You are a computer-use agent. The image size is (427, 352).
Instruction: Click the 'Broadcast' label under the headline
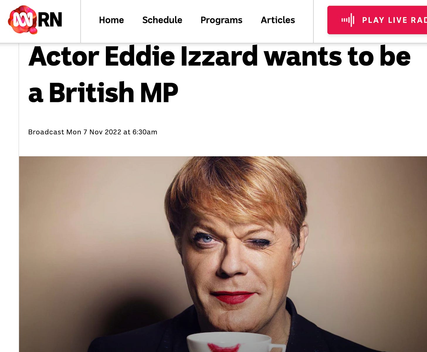46,132
